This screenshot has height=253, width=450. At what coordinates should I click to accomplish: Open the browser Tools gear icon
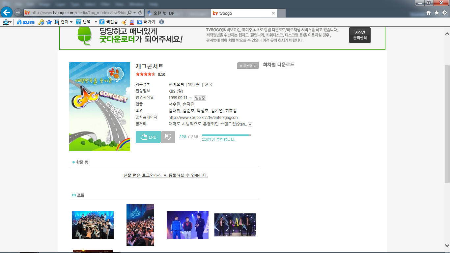(x=444, y=13)
